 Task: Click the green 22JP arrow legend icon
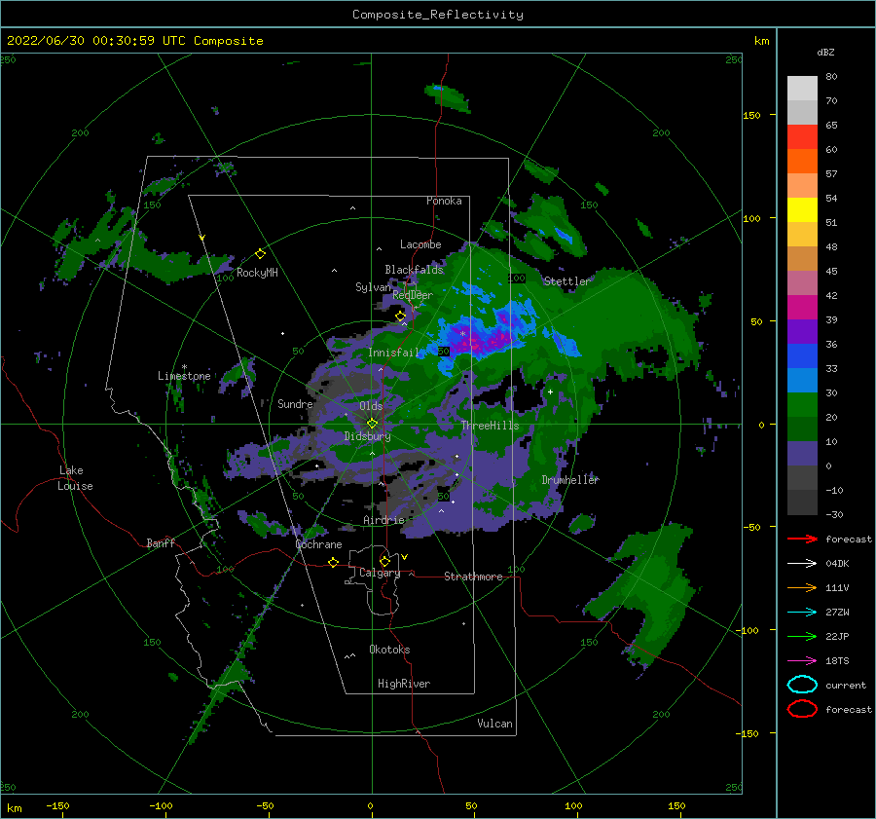tap(802, 636)
